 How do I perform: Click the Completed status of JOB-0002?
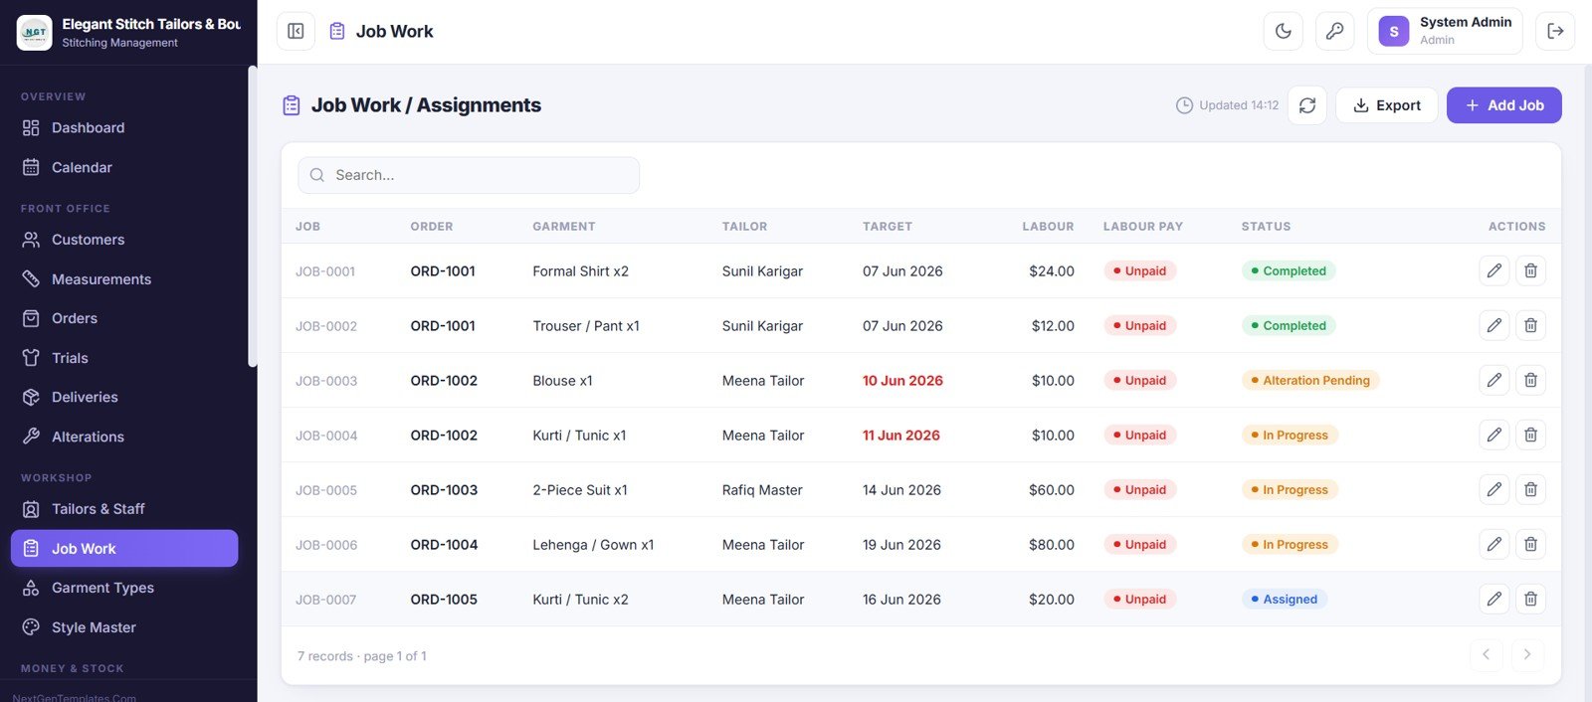pyautogui.click(x=1289, y=325)
